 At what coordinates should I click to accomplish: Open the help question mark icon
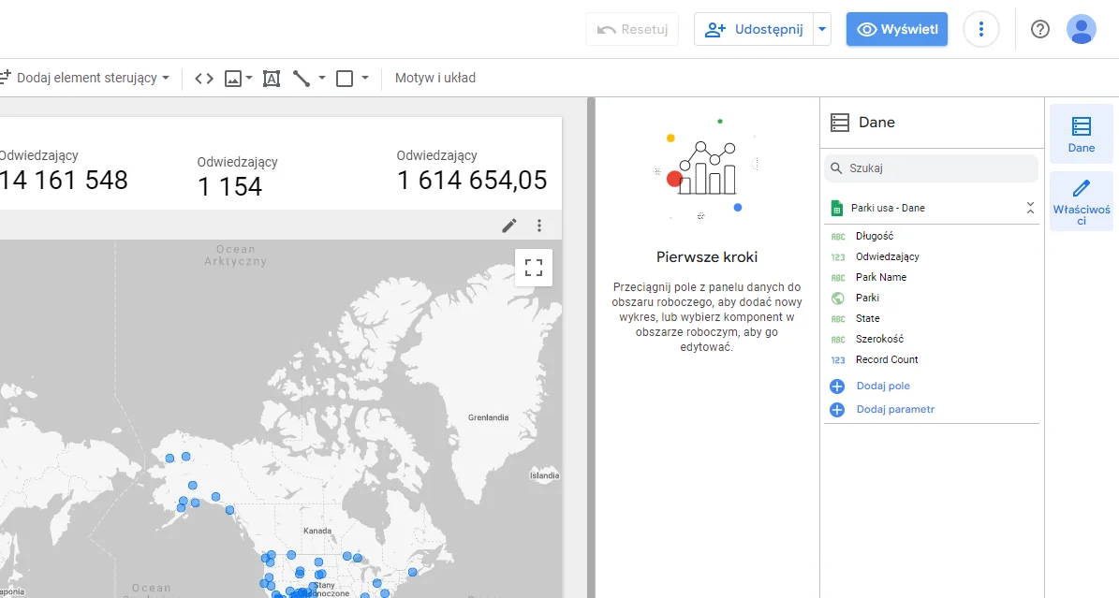pos(1039,29)
